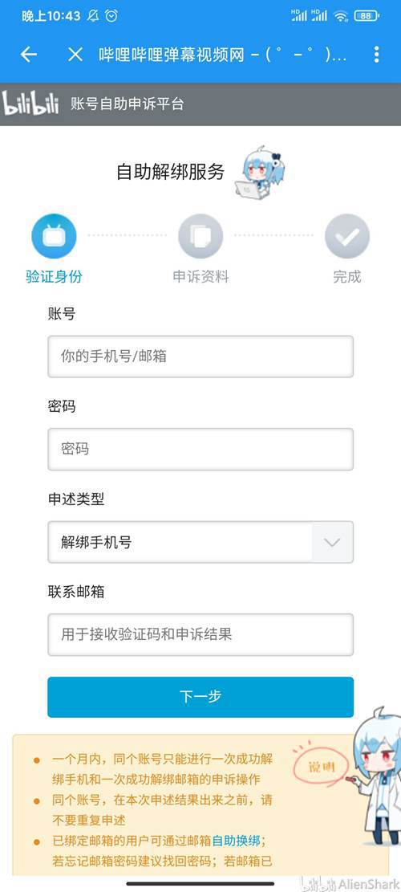The image size is (401, 892).
Task: Tap the grey documents step icon
Action: 200,235
